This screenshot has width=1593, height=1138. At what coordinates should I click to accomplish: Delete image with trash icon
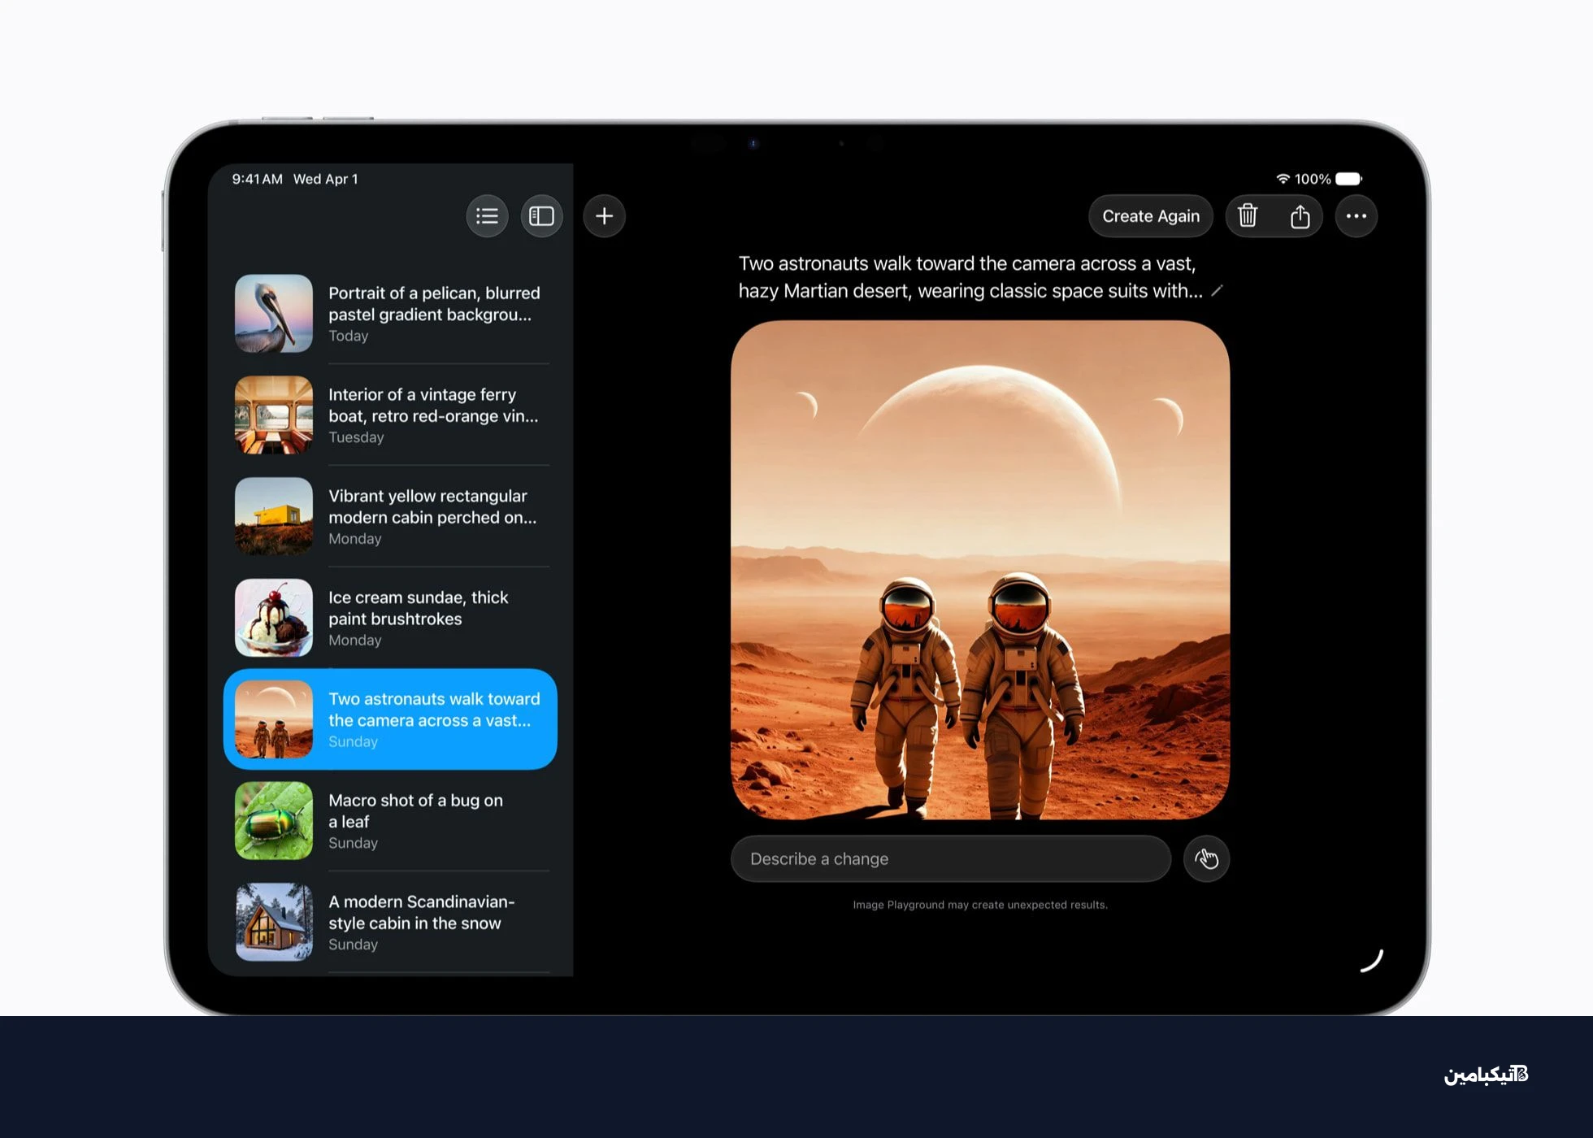1248,216
